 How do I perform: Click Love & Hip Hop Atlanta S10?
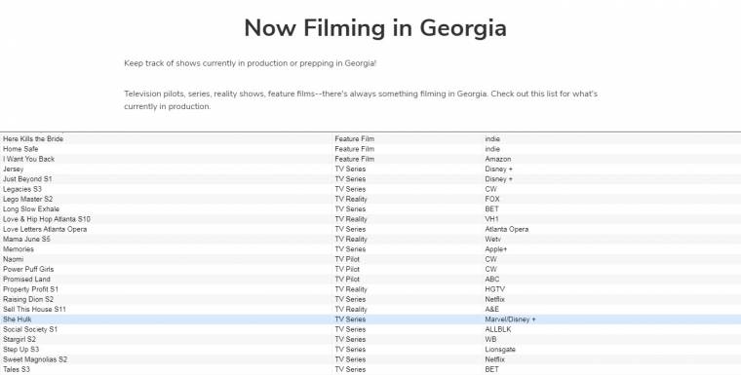(x=47, y=219)
